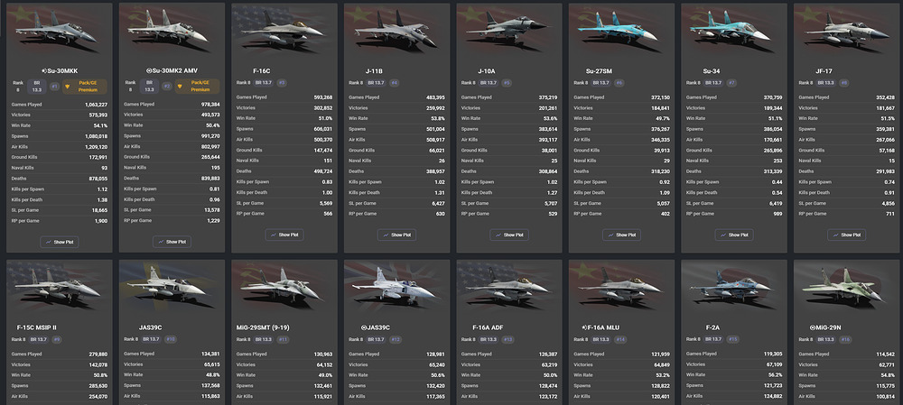Select the blue Su-27SM aircraft thumbnail
The width and height of the screenshot is (903, 405).
(618, 28)
